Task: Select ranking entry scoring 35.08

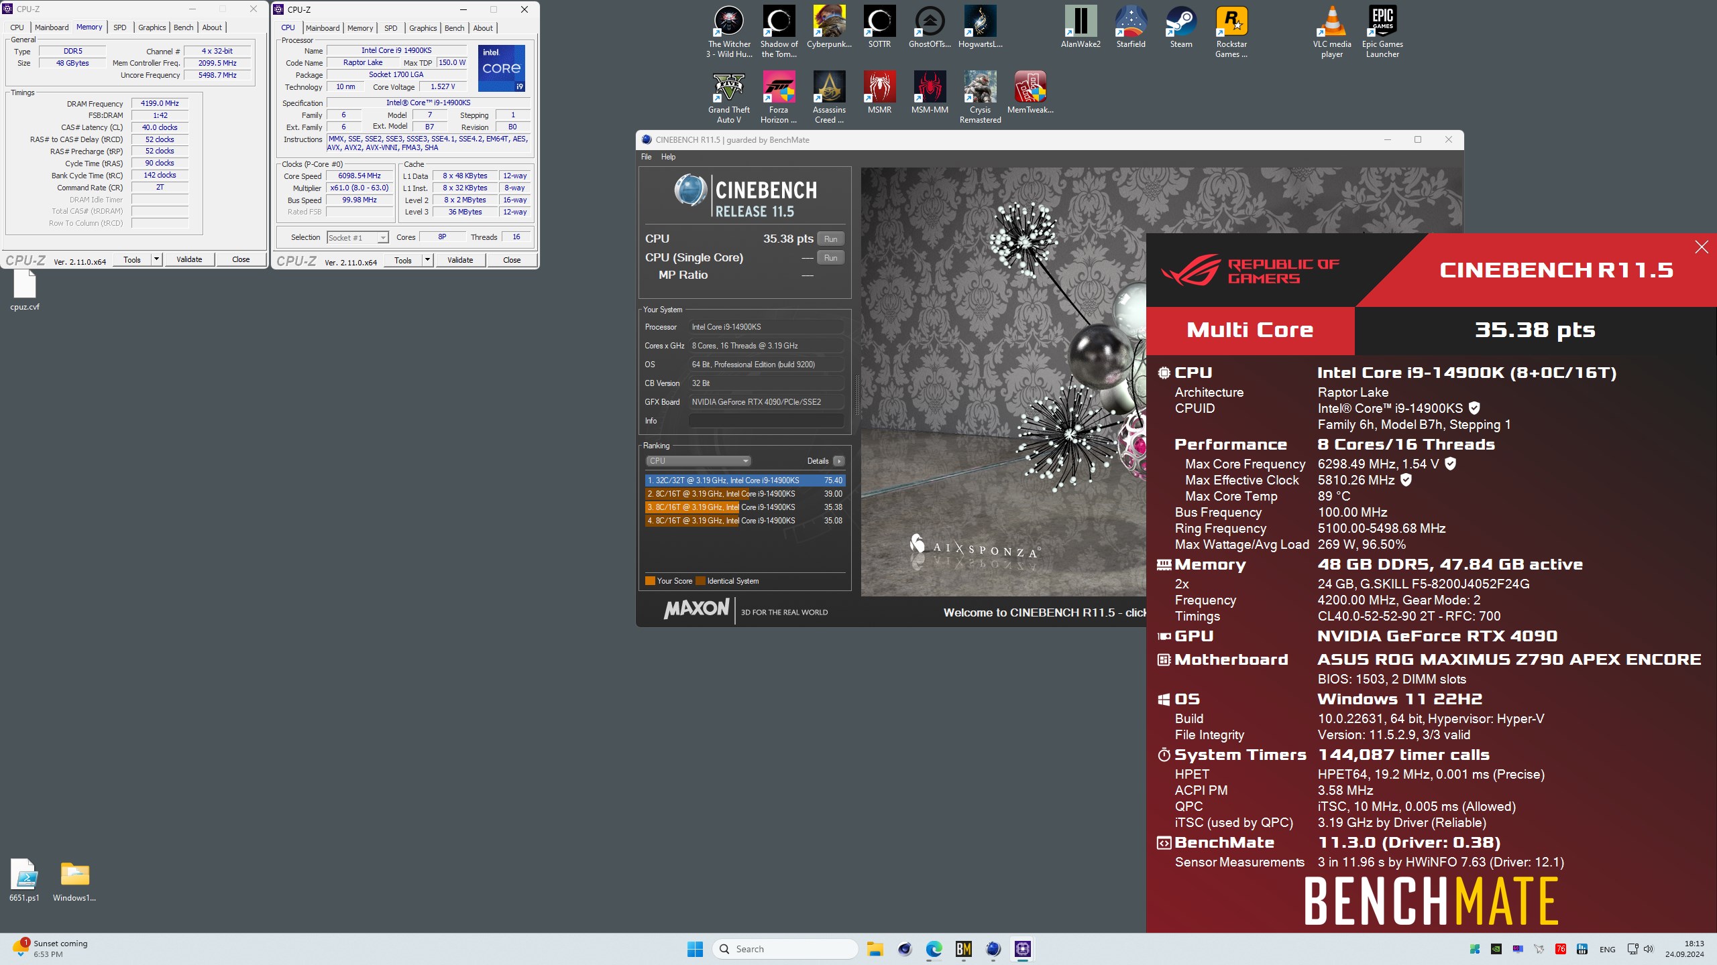Action: pos(744,521)
